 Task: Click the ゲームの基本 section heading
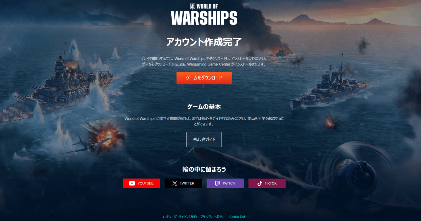tap(204, 107)
